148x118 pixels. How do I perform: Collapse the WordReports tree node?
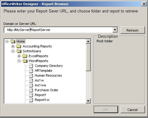19,61
